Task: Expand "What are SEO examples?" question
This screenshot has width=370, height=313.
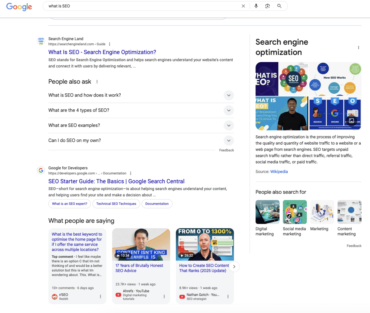Action: pos(141,125)
